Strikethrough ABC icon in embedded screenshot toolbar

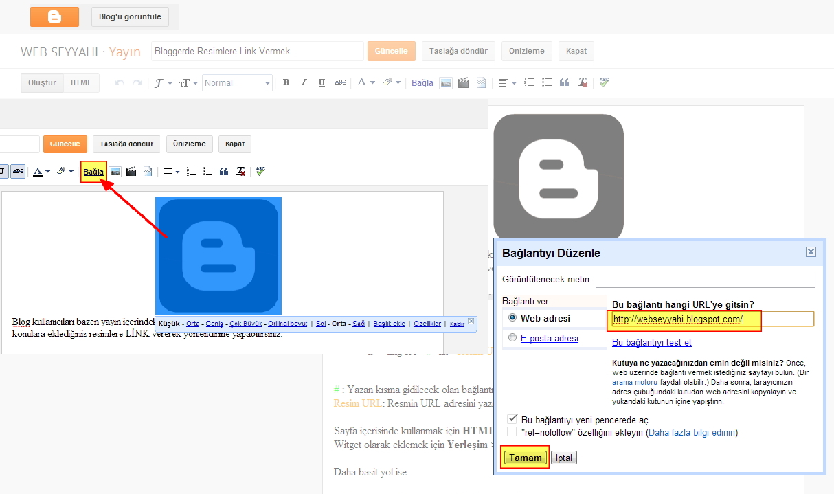coord(18,171)
